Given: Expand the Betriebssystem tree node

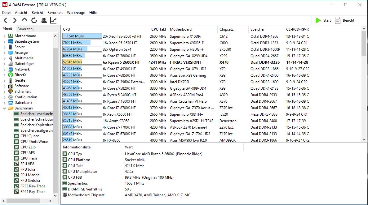Looking at the screenshot, I should [4, 42].
